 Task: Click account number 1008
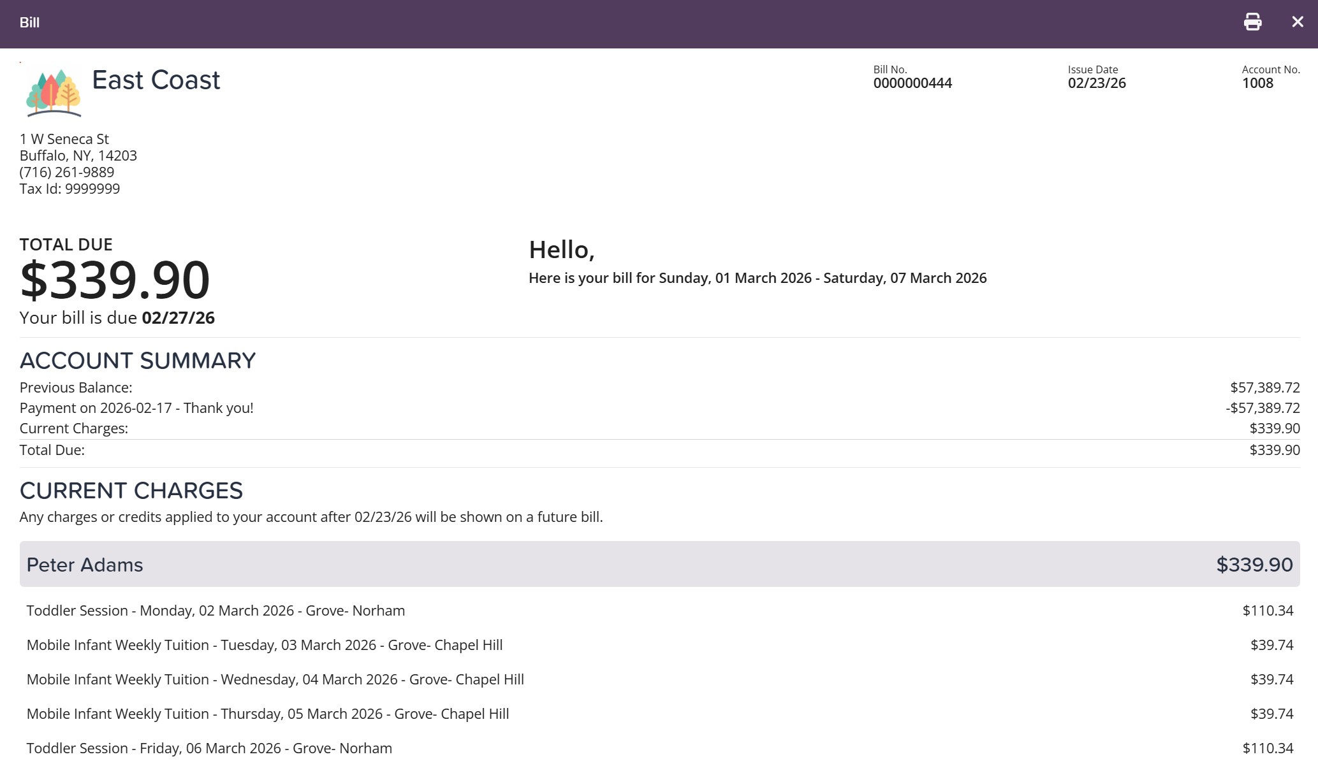pyautogui.click(x=1257, y=83)
